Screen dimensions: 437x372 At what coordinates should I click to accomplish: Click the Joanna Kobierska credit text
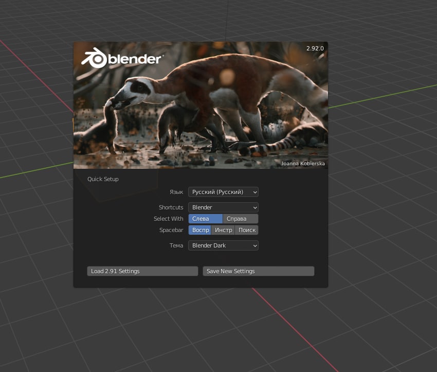[x=303, y=164]
